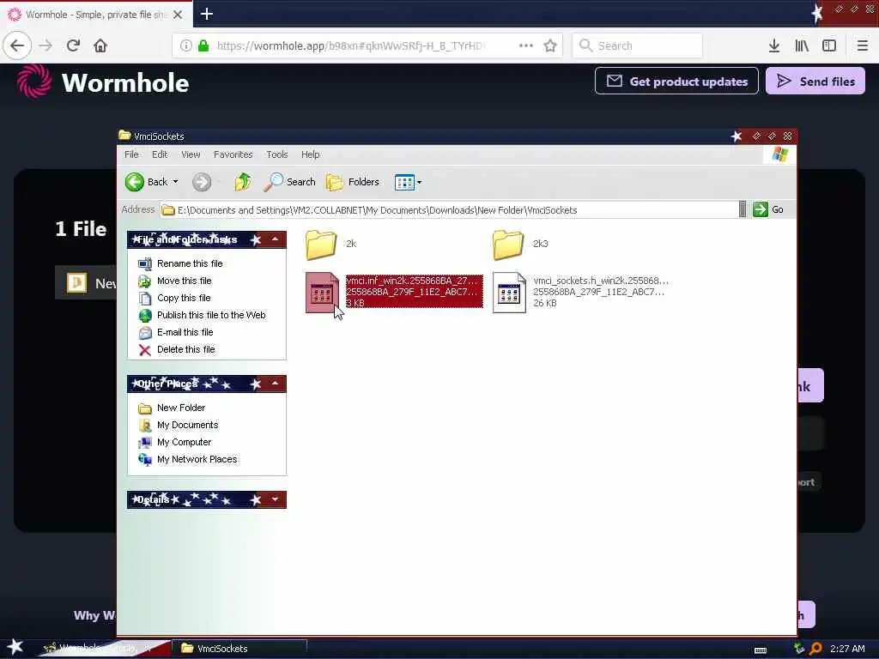Show site information icon in URL bar
879x659 pixels.
click(186, 46)
